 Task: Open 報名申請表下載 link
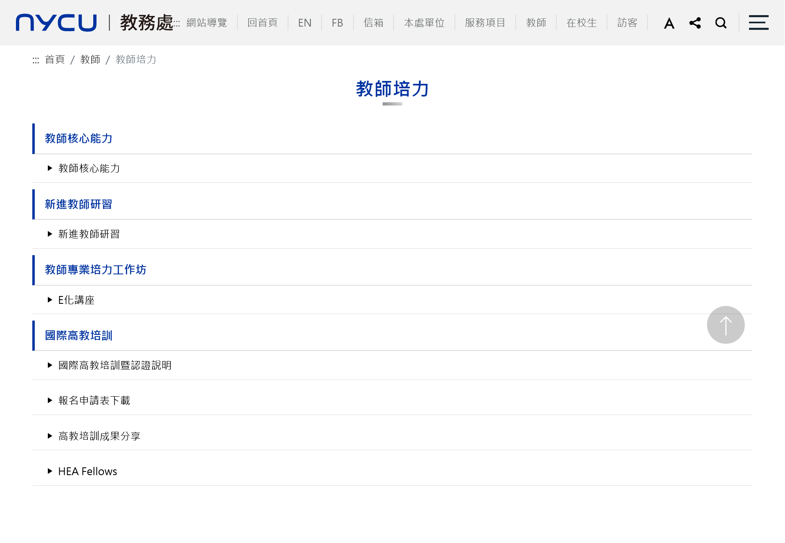pos(94,401)
